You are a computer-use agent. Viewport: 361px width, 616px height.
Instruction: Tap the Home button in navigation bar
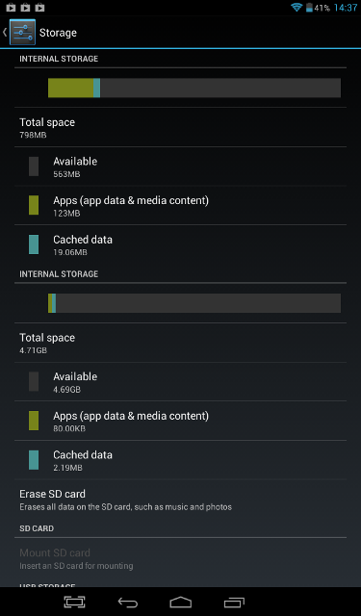coord(181,602)
